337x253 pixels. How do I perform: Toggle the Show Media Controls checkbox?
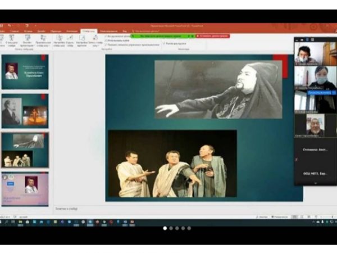pyautogui.click(x=106, y=44)
